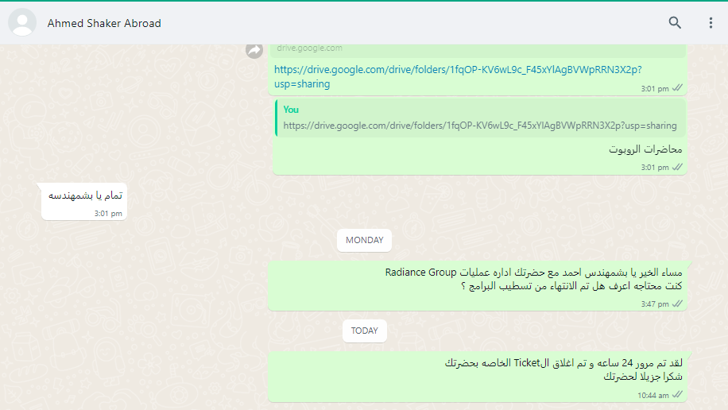Select the Ticket closed message bubble
Image resolution: width=728 pixels, height=410 pixels.
click(x=478, y=377)
